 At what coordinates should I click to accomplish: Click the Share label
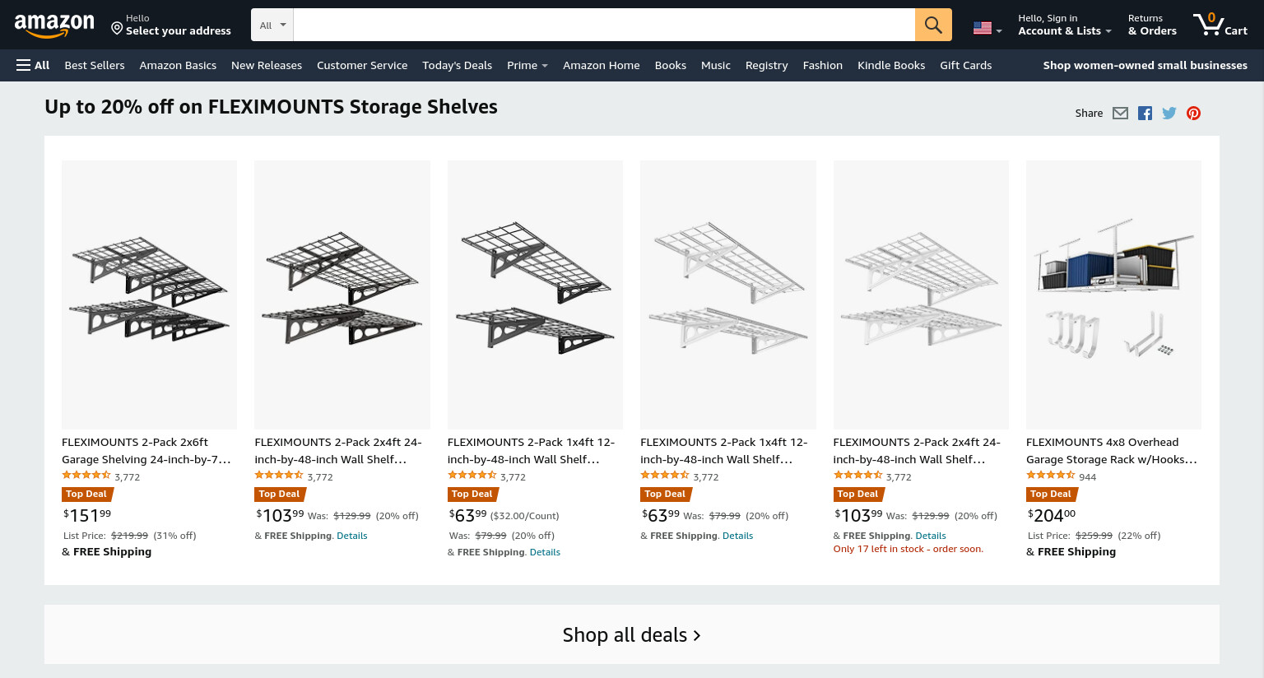[x=1089, y=114]
